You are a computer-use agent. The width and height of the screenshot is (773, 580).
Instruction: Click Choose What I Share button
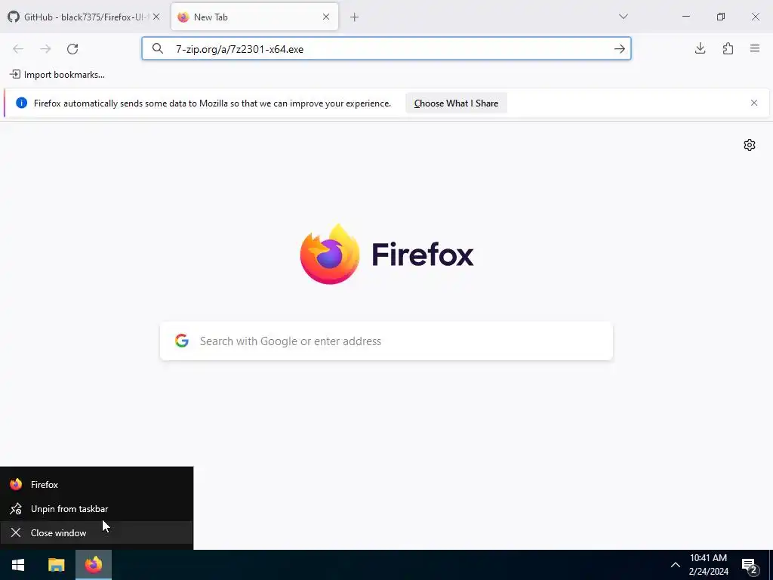[456, 103]
